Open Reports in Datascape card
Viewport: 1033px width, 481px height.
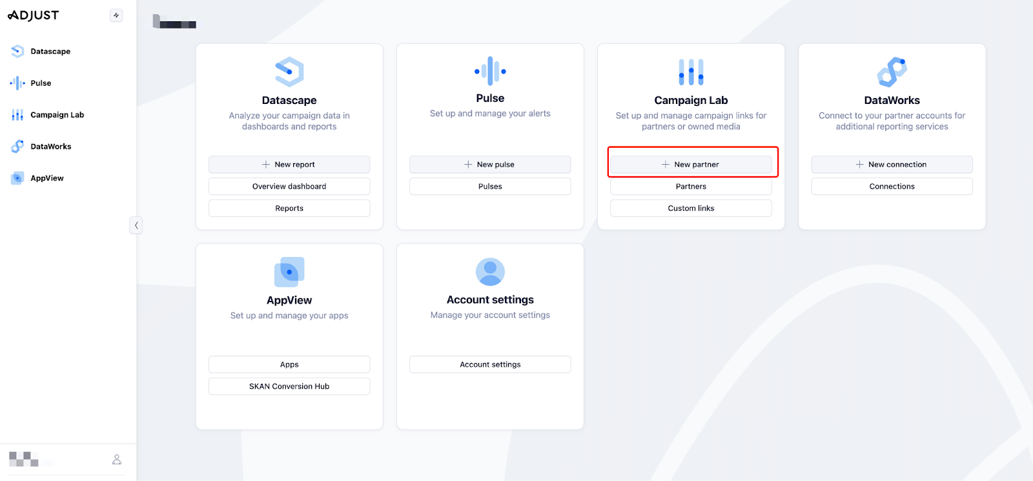(289, 208)
